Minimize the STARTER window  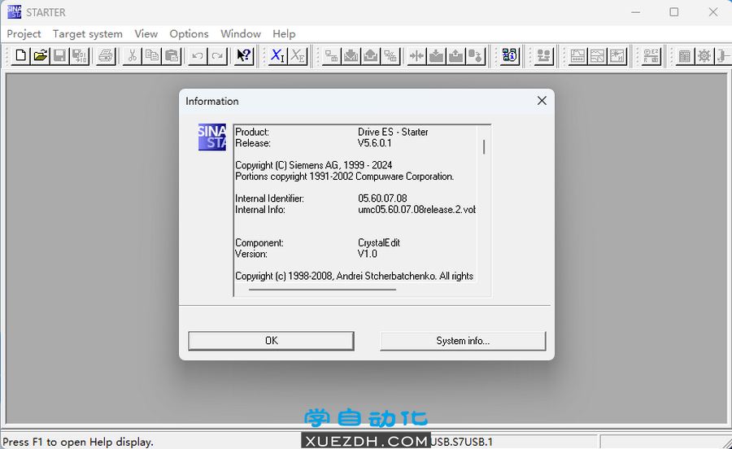(635, 12)
